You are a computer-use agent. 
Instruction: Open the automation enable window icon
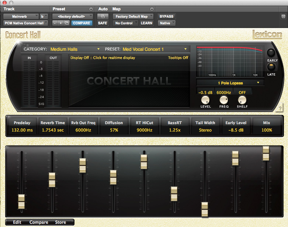[103, 17]
